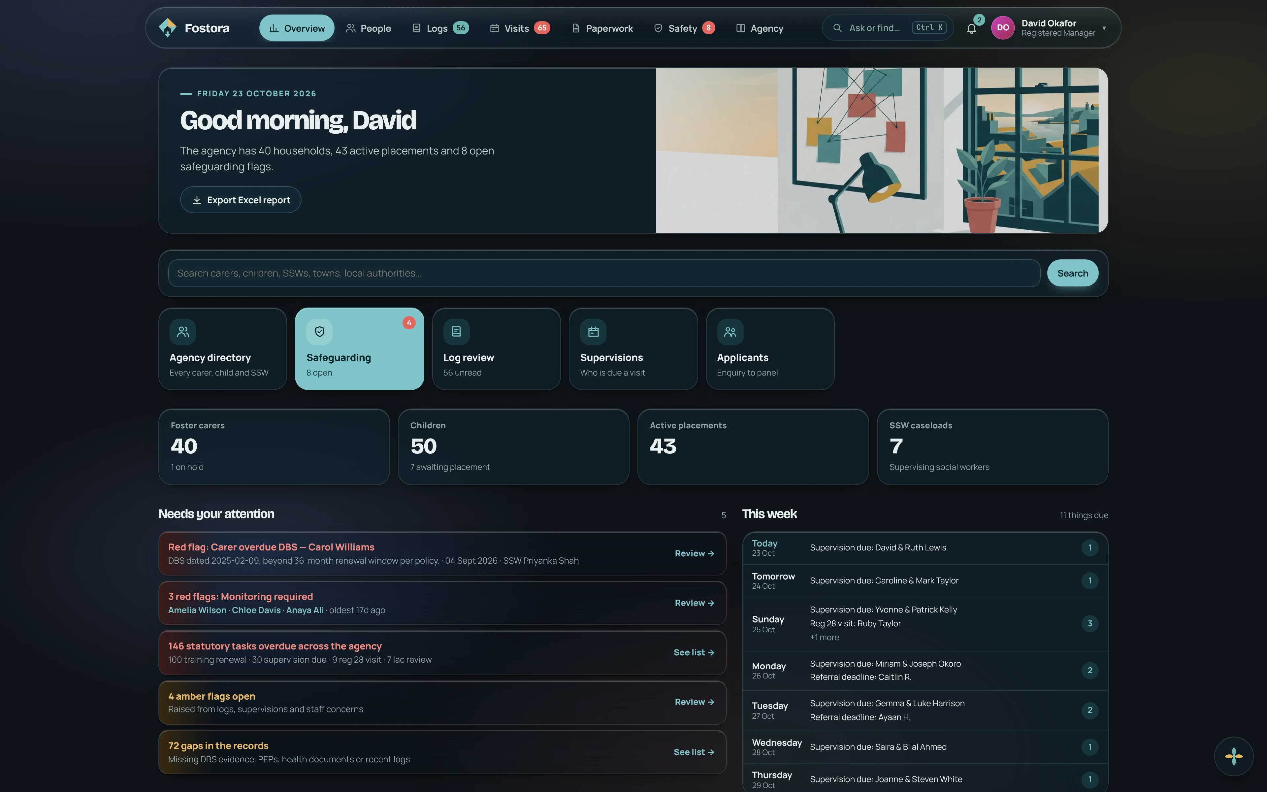Click the Agency directory people icon
This screenshot has width=1267, height=792.
point(183,332)
